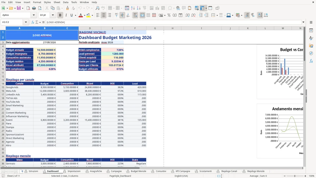Click the Format as Percent icon
This screenshot has height=178, width=316.
(169, 15)
